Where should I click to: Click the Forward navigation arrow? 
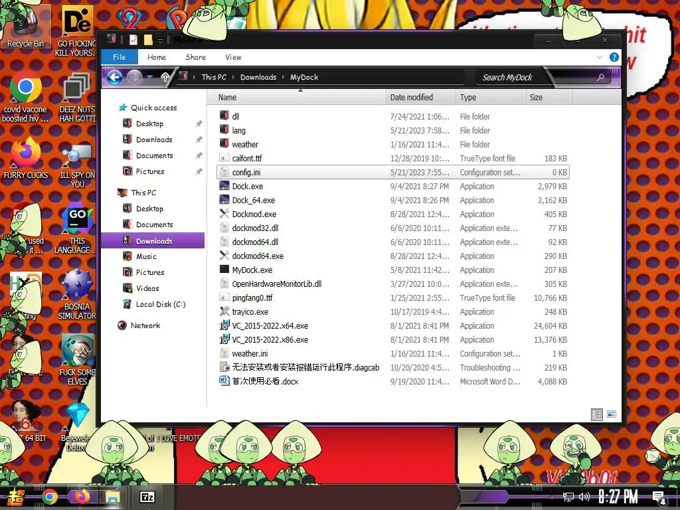point(134,78)
